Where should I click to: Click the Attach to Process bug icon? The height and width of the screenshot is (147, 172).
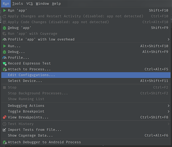click(x=5, y=69)
